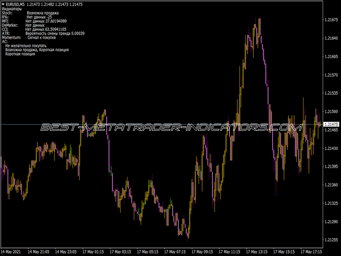Select the last 'Короткая позиция' line
The image size is (341, 256).
pos(20,54)
